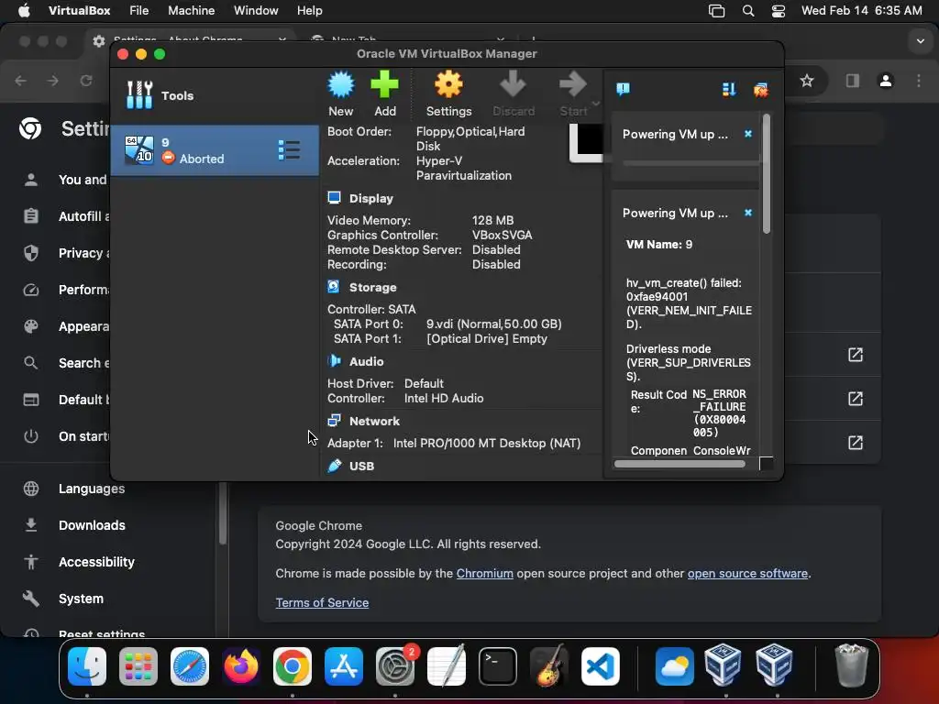Click the VM preview thumbnail

586,142
